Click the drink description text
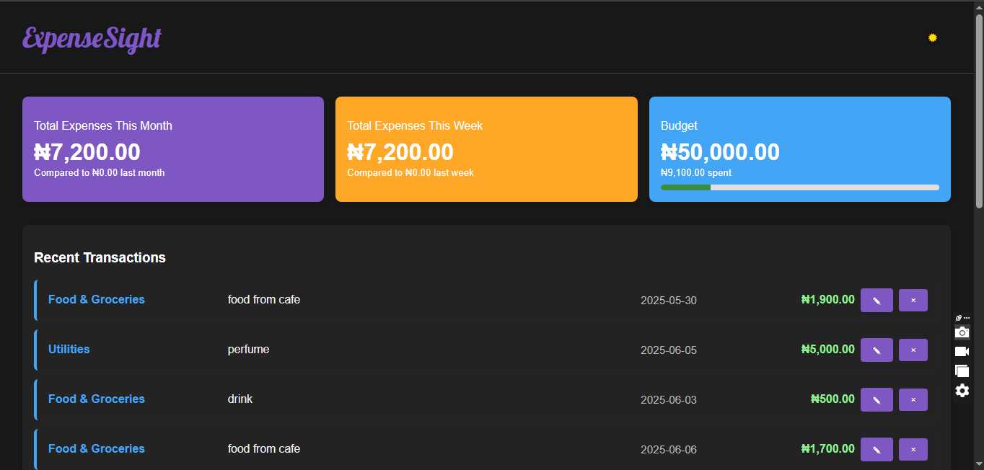The image size is (984, 470). tap(240, 399)
